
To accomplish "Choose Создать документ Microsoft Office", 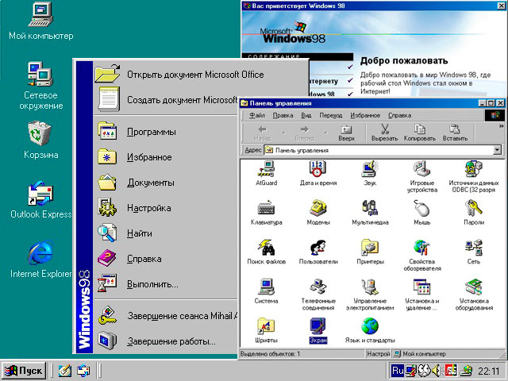I will tap(166, 100).
